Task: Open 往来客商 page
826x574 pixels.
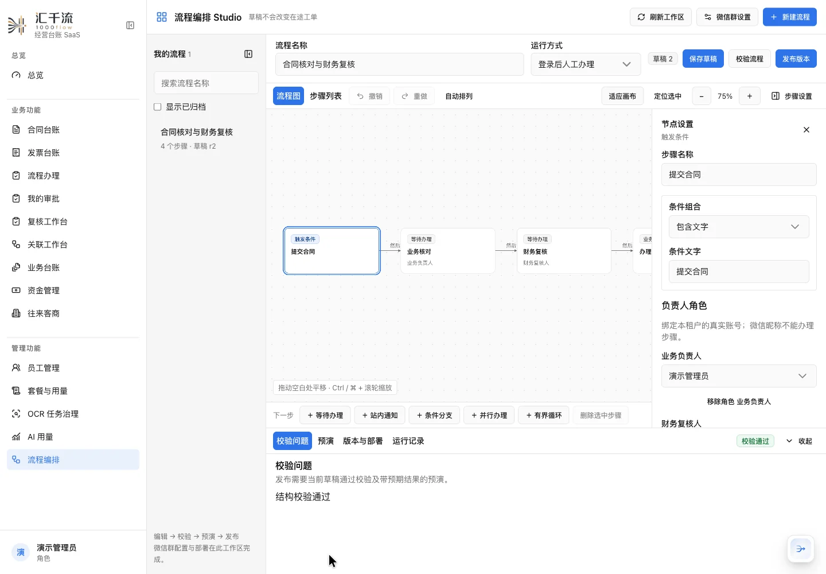Action: (73, 313)
